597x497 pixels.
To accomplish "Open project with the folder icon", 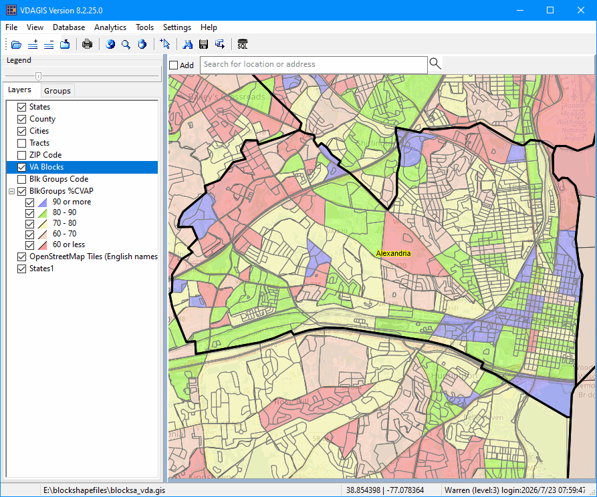I will pyautogui.click(x=16, y=45).
